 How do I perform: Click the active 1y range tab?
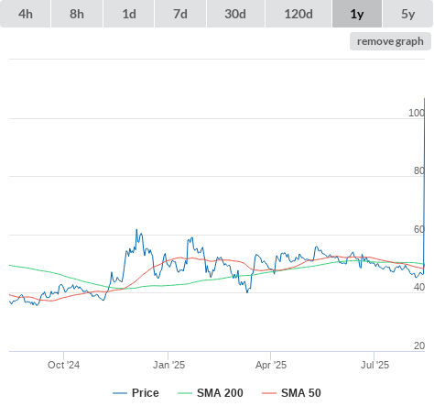[357, 14]
